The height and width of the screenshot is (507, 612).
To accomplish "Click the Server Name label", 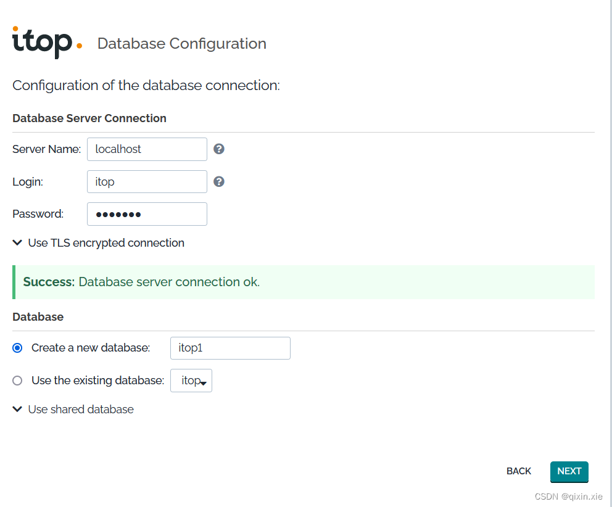I will tap(46, 149).
